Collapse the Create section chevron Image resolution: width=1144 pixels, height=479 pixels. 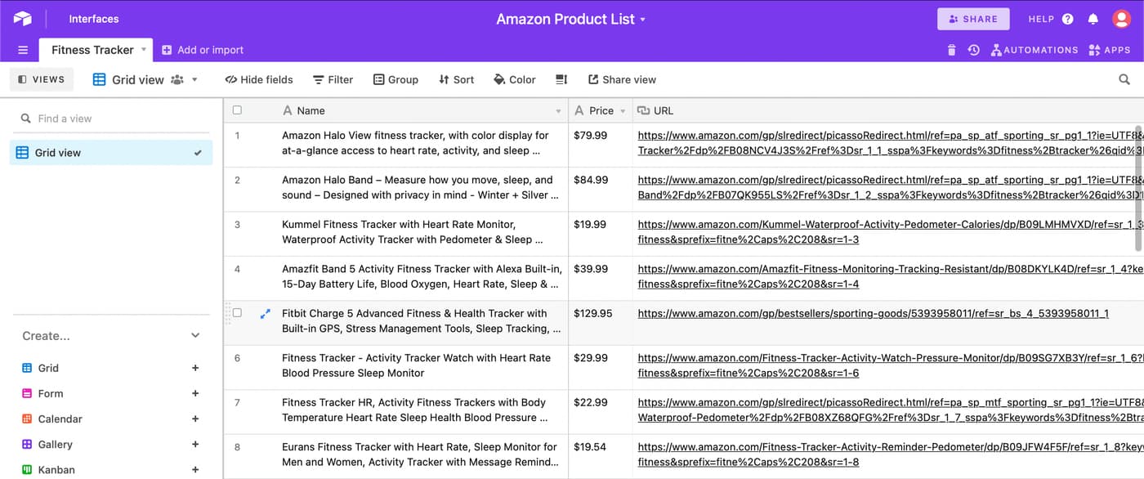point(195,335)
